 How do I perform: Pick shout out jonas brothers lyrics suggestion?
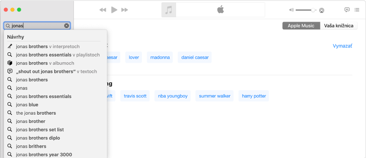tap(56, 72)
